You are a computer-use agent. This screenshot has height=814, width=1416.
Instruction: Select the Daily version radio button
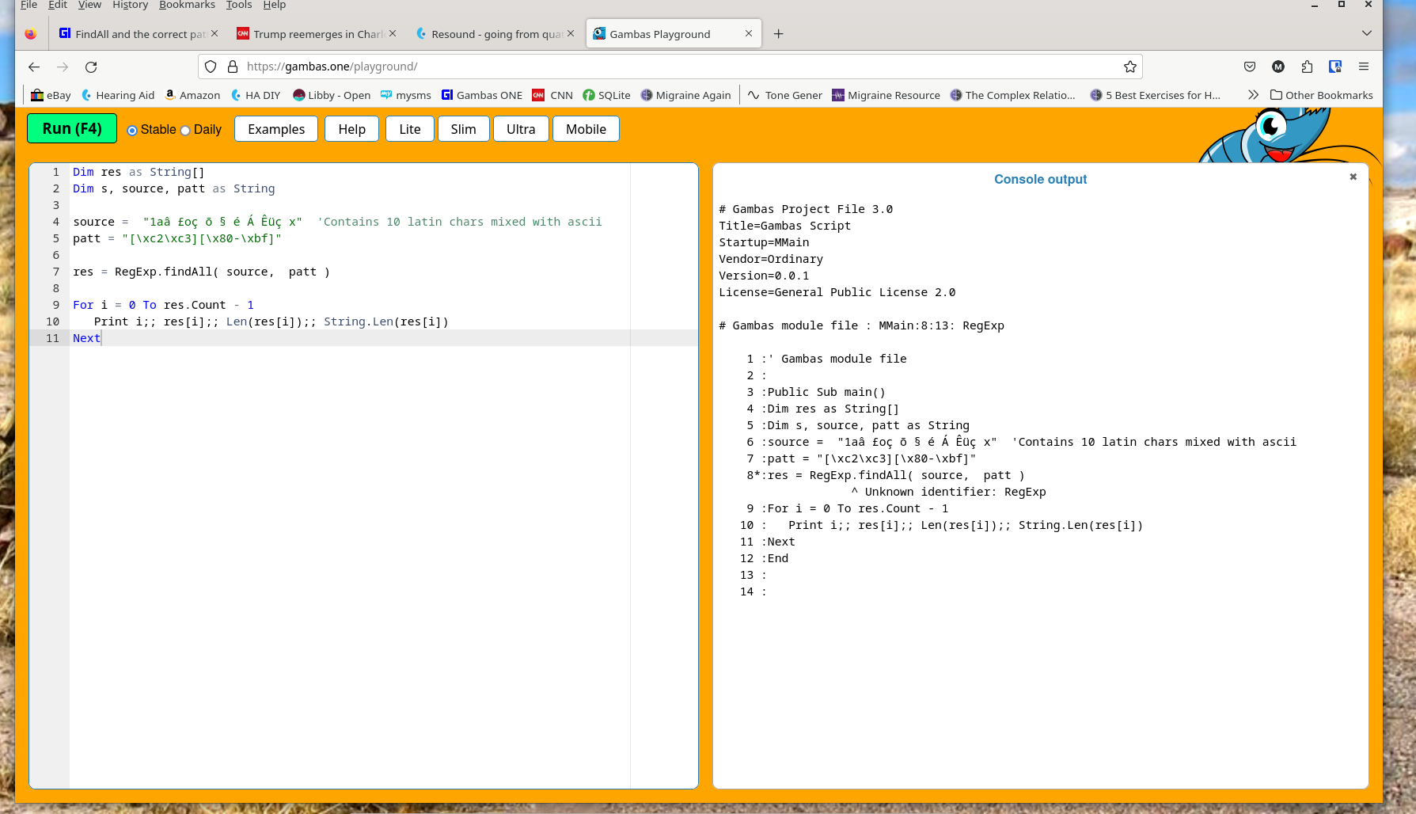click(x=185, y=131)
